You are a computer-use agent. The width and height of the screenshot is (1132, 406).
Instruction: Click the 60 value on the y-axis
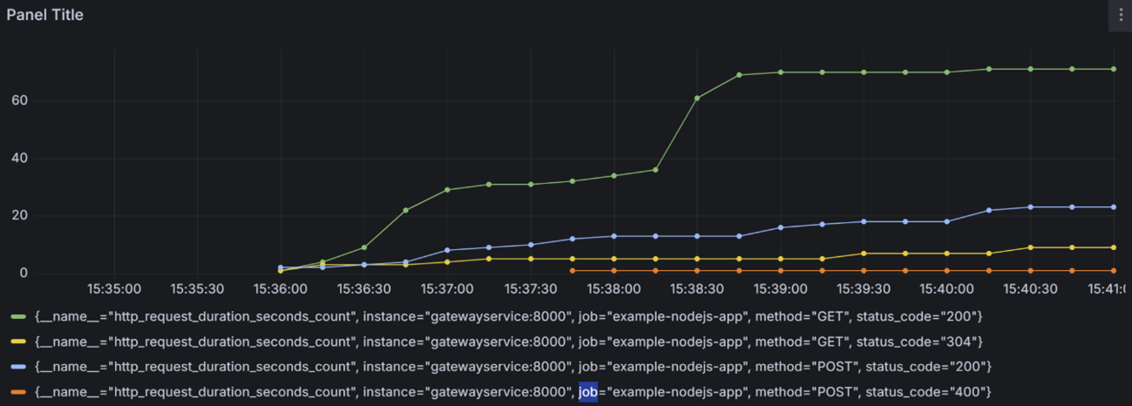tap(20, 101)
